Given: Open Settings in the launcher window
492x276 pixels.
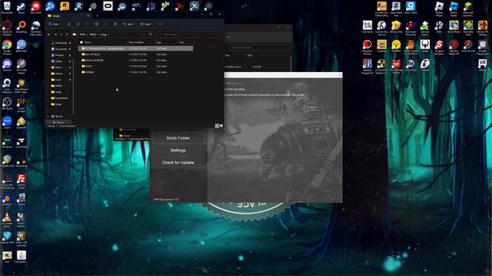Looking at the screenshot, I should coord(178,150).
